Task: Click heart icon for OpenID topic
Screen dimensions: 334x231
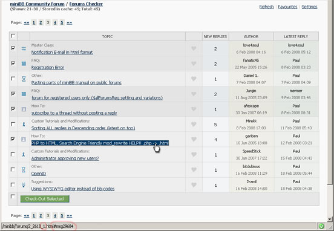Action: pos(194,170)
